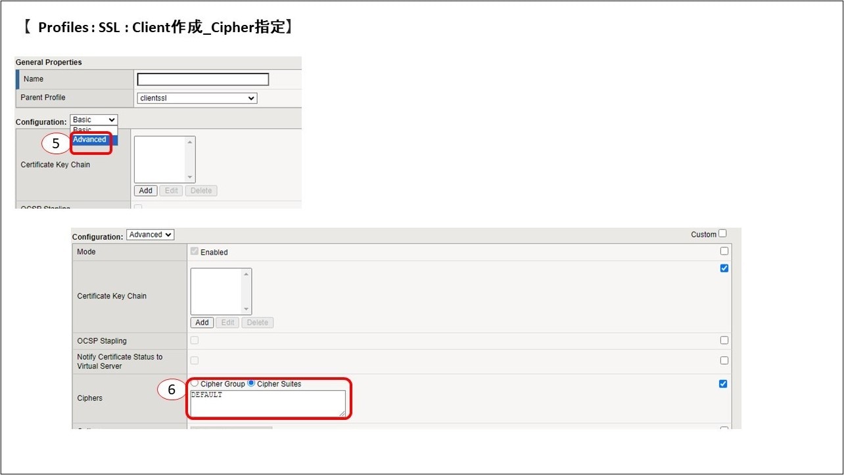Tick the Custom checkbox in the header
Image resolution: width=844 pixels, height=475 pixels.
tap(723, 234)
